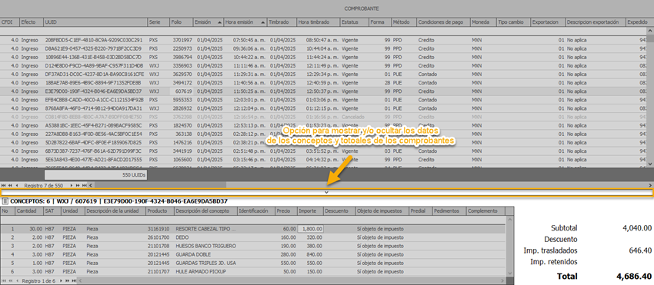Click the Total amount 4,686.40

coord(633,277)
